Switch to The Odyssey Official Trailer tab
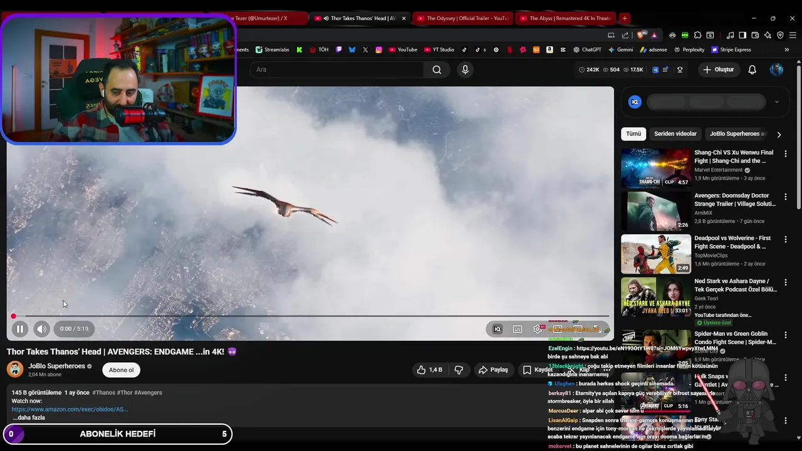Image resolution: width=802 pixels, height=451 pixels. tap(462, 18)
